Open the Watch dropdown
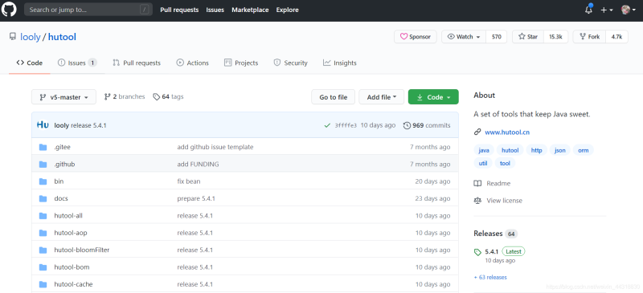The image size is (643, 293). (464, 36)
